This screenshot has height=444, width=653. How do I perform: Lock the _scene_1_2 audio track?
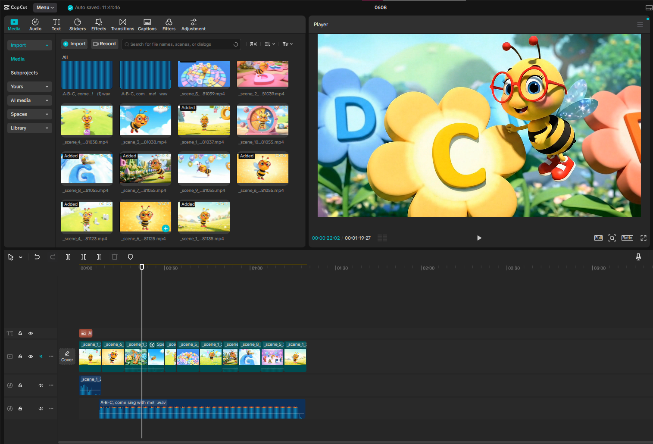point(20,385)
